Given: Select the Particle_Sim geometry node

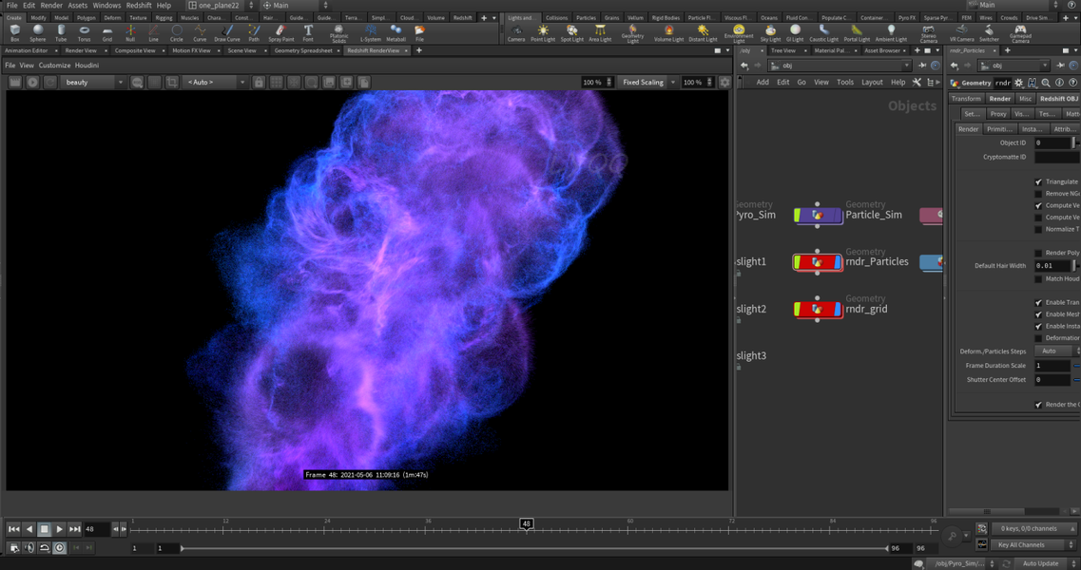Looking at the screenshot, I should point(819,215).
